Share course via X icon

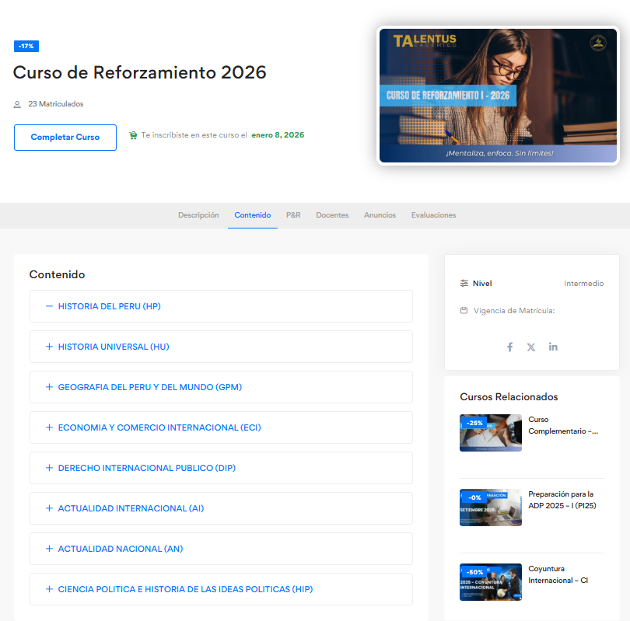pos(531,347)
